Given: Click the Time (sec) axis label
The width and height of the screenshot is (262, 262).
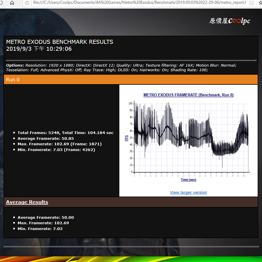Looking at the screenshot, I should 189,179.
